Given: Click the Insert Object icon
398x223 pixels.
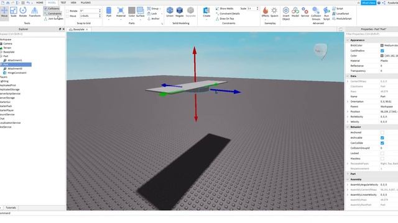Looking at the screenshot, I should [x=286, y=13].
